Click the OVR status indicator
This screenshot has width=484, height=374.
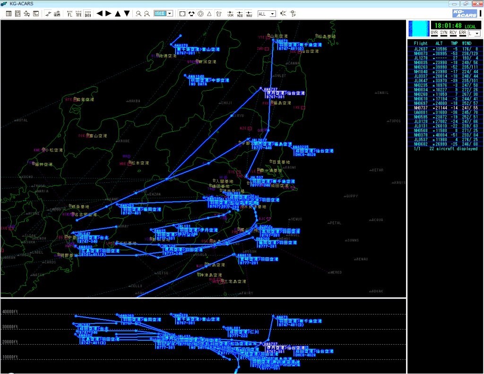[x=434, y=33]
